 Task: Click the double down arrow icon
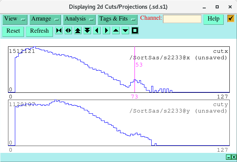coord(87,31)
